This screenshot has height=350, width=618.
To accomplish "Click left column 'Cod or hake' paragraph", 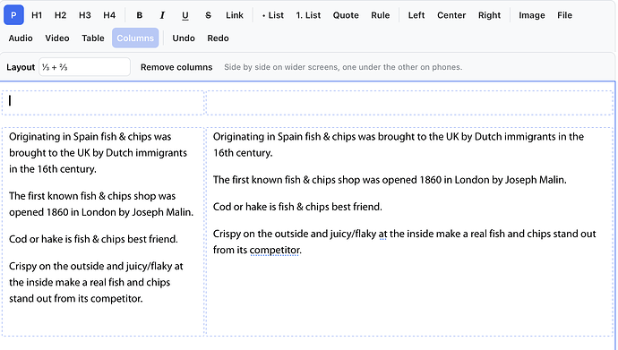I will point(93,239).
